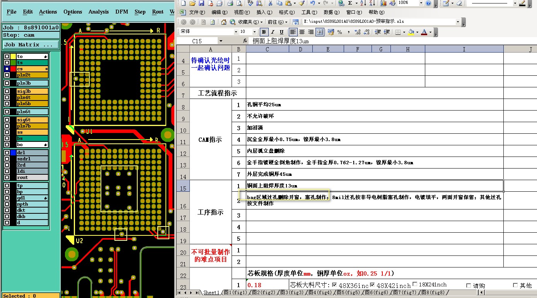Switch to the 图1(fig1) sheet tab
537x298 pixels.
235,293
